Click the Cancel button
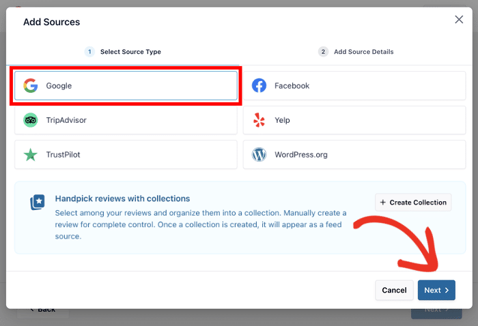Viewport: 478px width, 326px height. (x=394, y=290)
